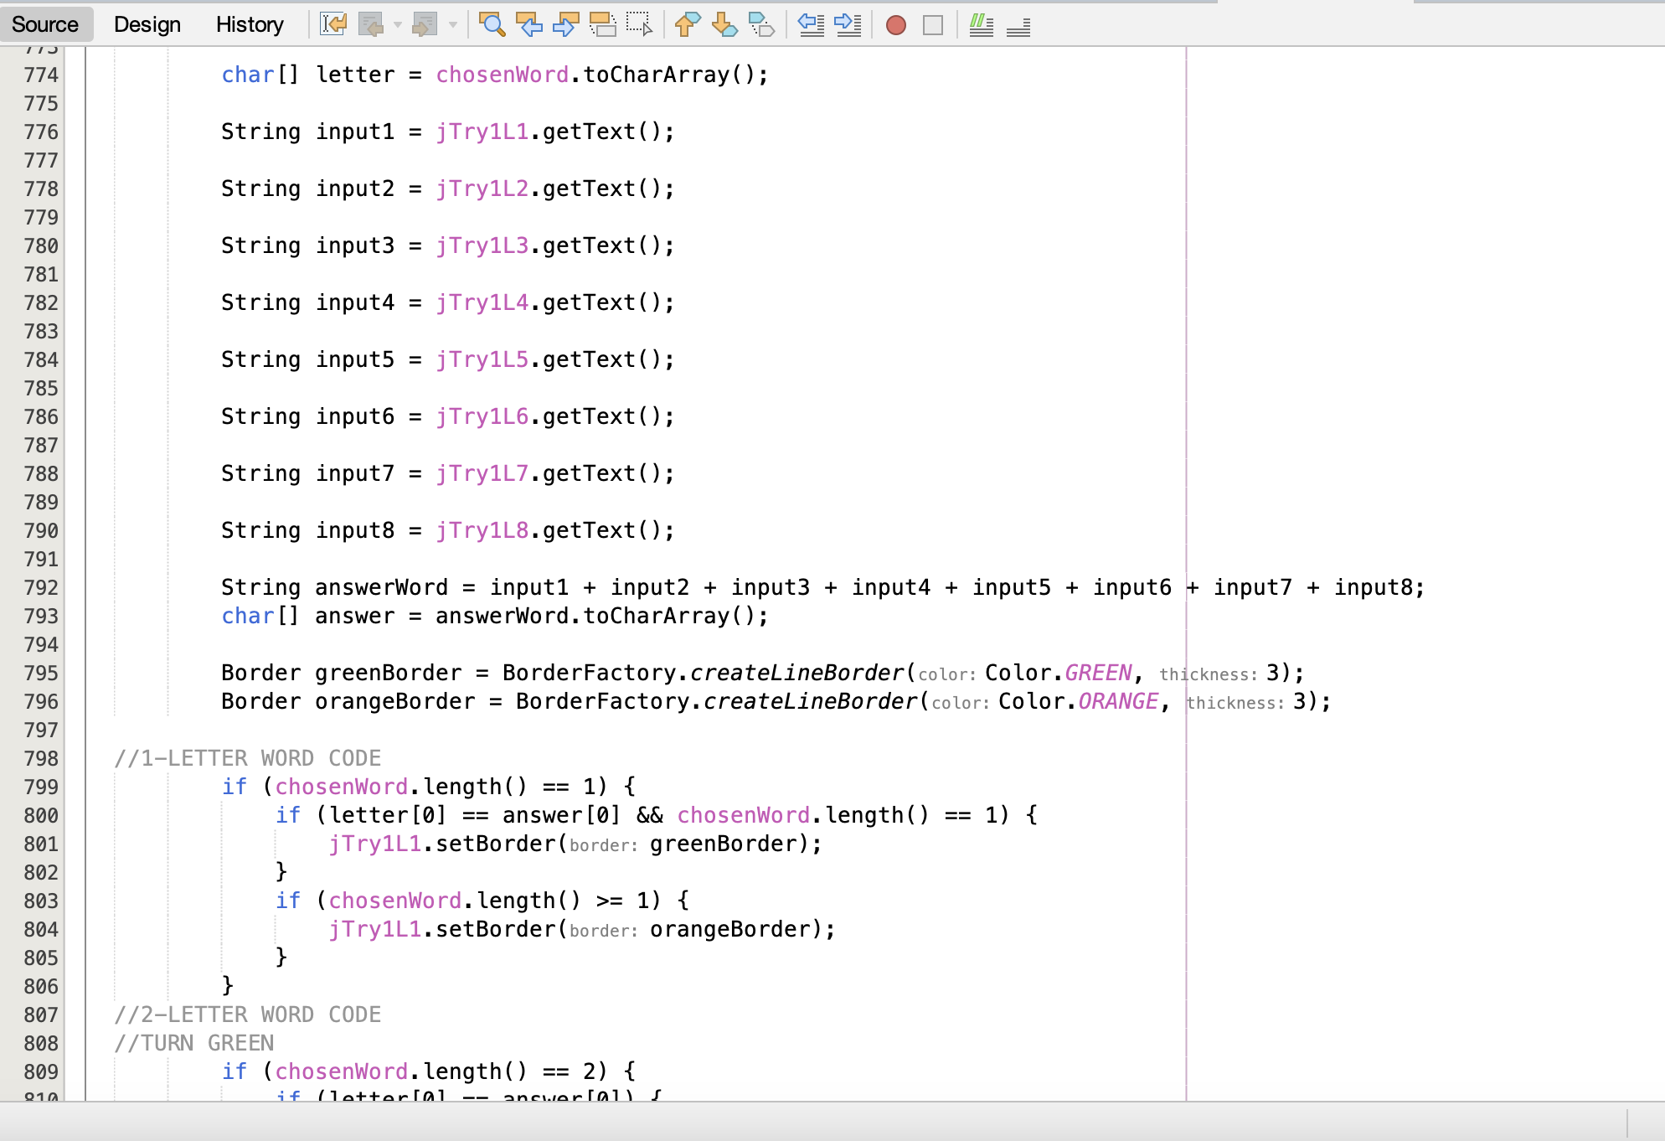
Task: Comment selected lines with green slashes icon
Action: pyautogui.click(x=981, y=25)
